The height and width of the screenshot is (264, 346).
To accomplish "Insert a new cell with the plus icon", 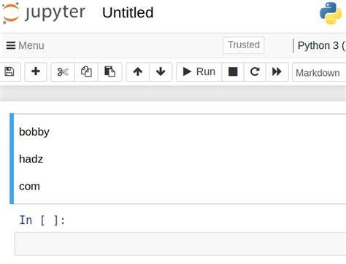I will point(36,72).
